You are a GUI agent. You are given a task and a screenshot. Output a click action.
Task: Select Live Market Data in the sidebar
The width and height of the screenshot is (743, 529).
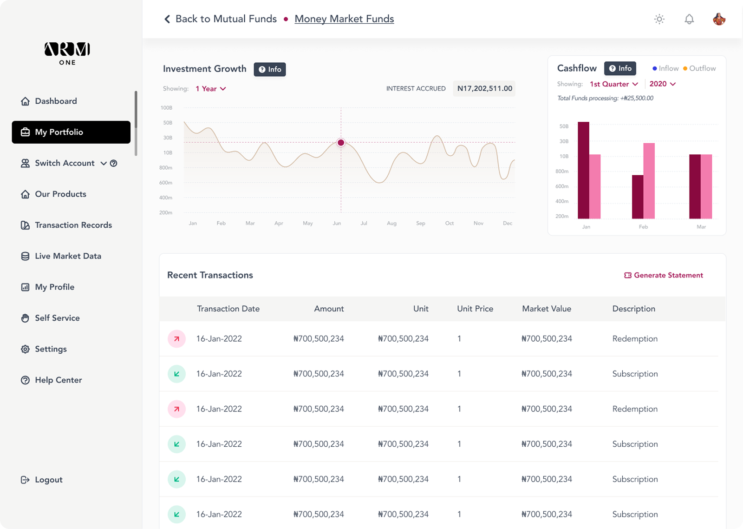(x=68, y=256)
